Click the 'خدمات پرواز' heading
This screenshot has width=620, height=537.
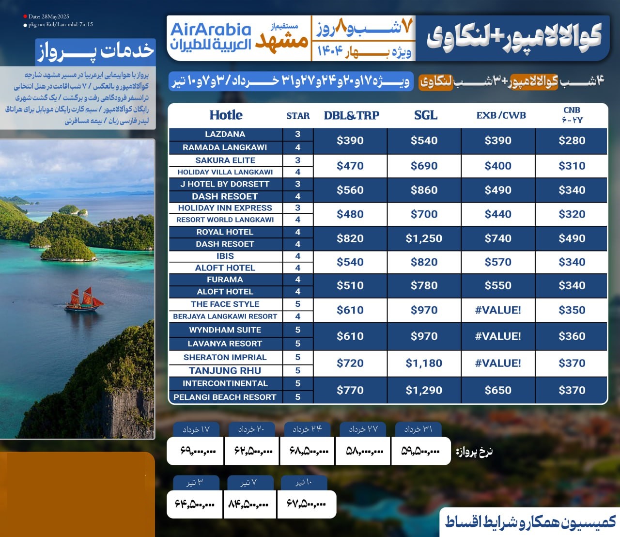(x=95, y=51)
